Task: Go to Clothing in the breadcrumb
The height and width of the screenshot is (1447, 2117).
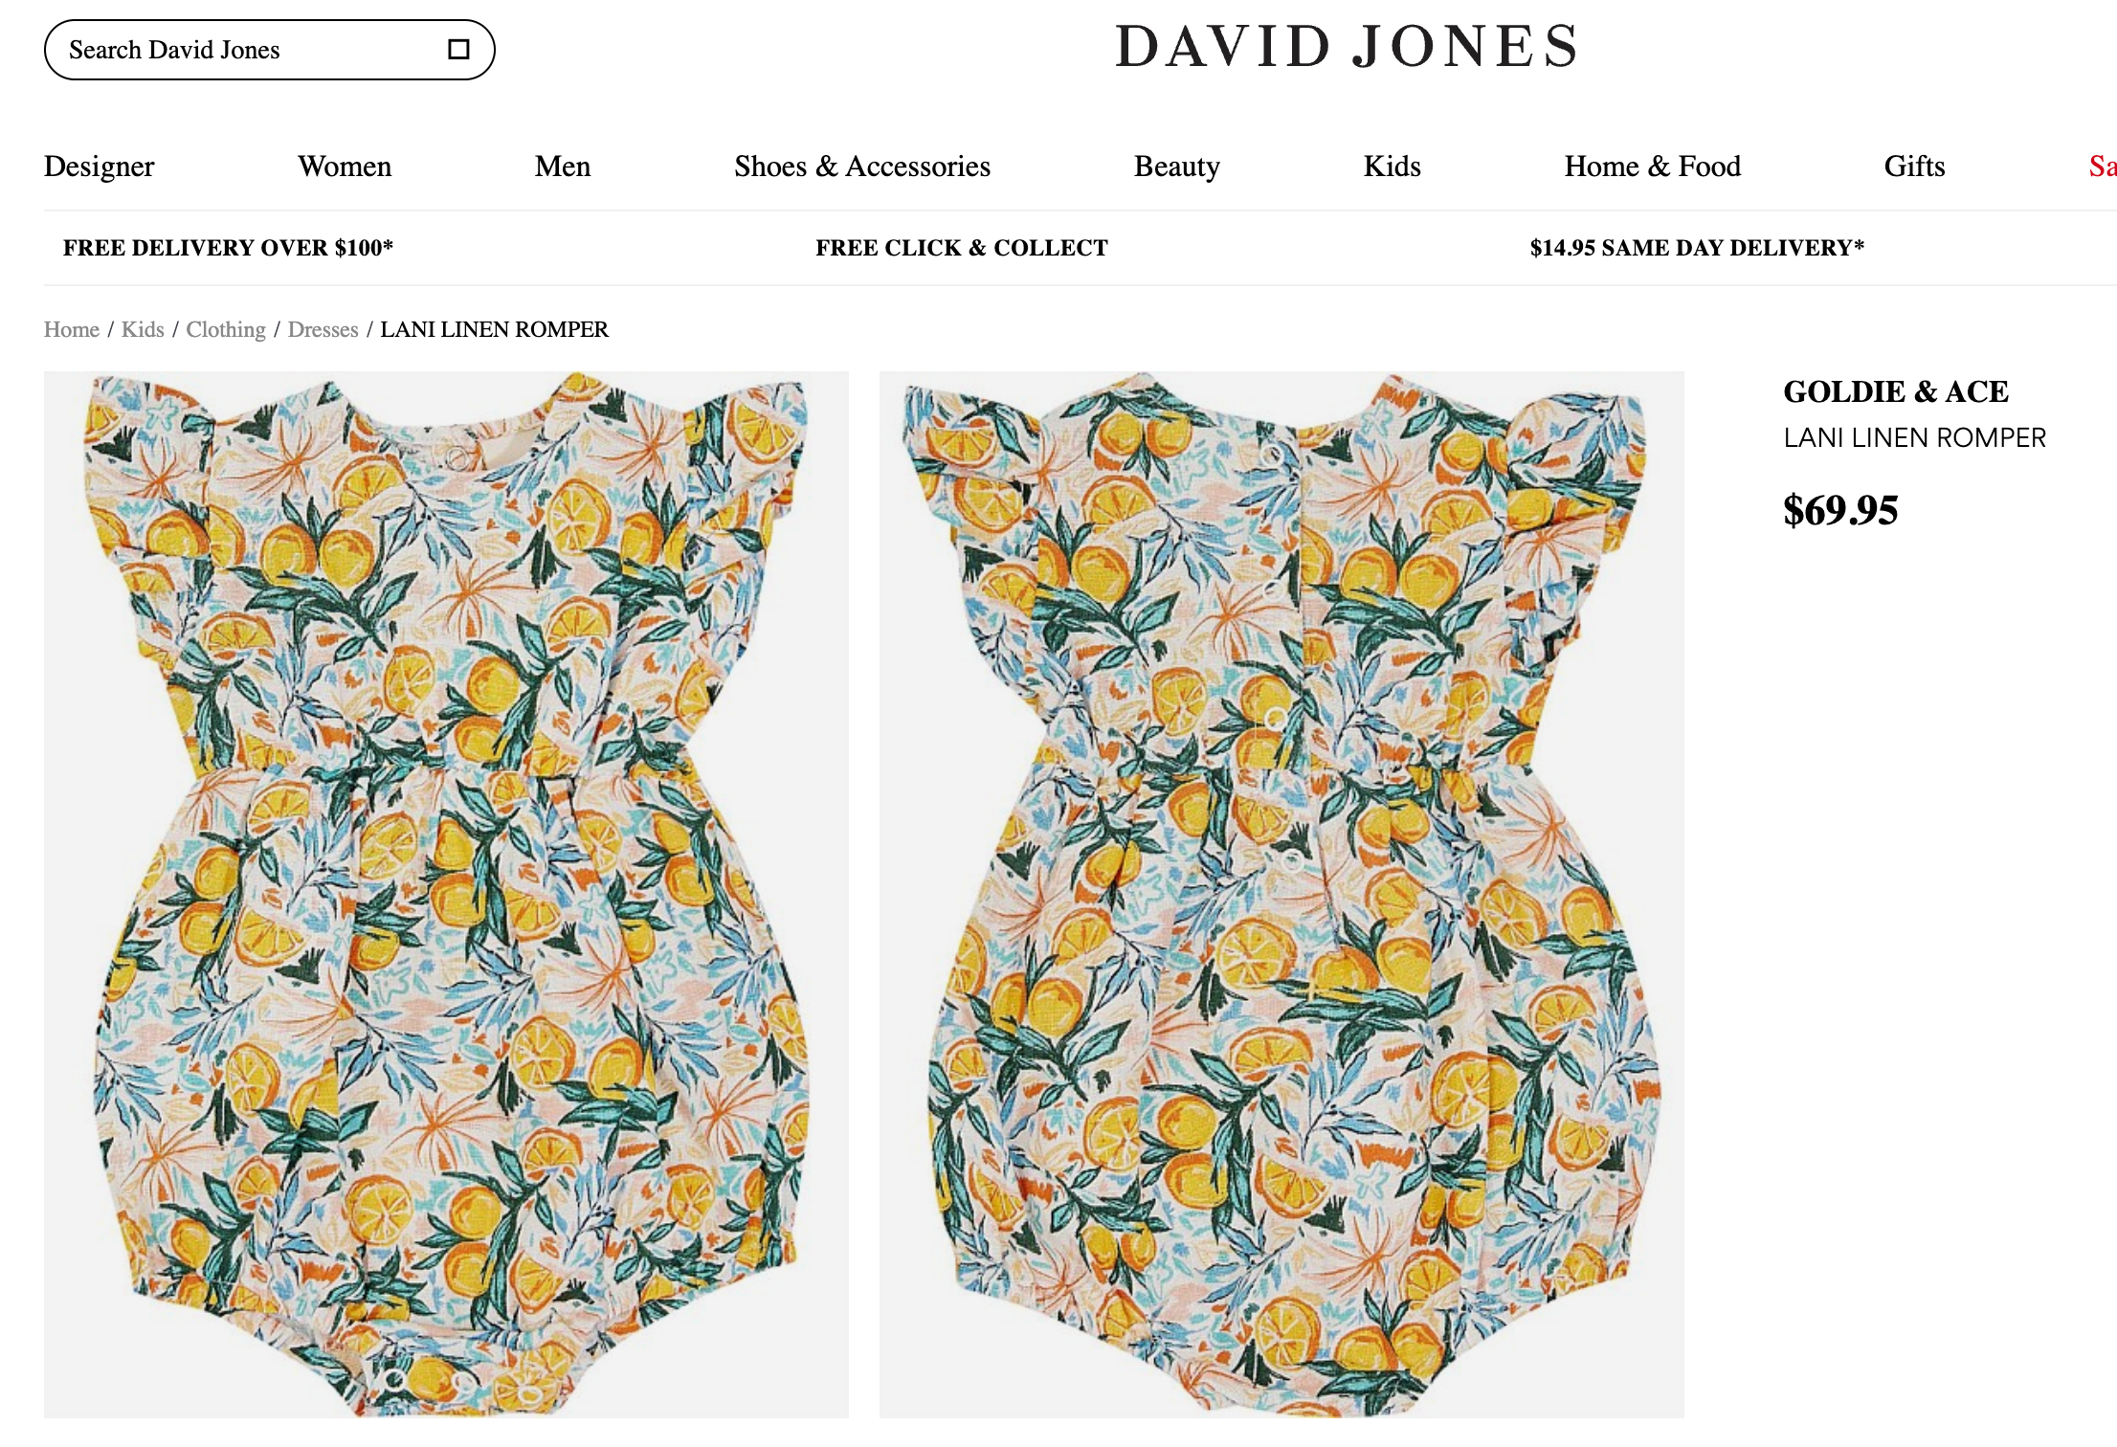Action: click(x=226, y=329)
